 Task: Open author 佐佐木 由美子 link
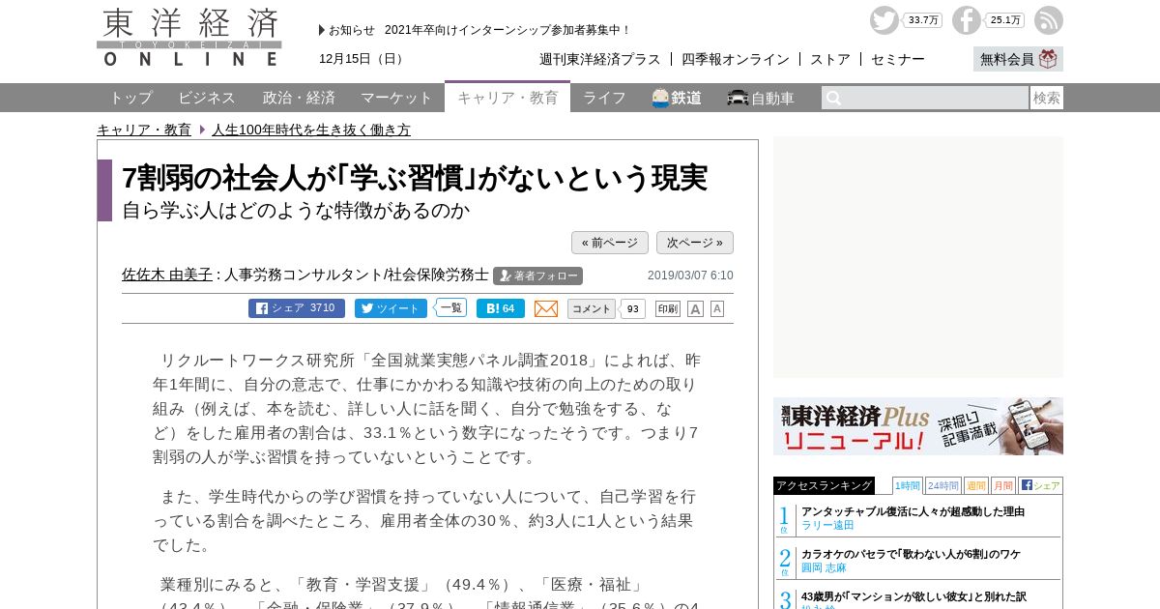(x=167, y=275)
